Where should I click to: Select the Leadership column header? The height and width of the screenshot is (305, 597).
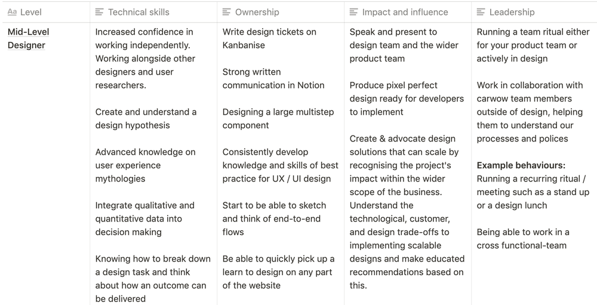tap(534, 12)
